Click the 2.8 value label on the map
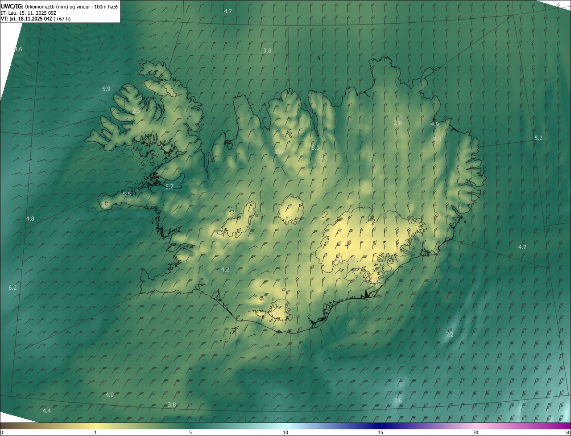Screen dimensions: 571x436 tap(398, 123)
